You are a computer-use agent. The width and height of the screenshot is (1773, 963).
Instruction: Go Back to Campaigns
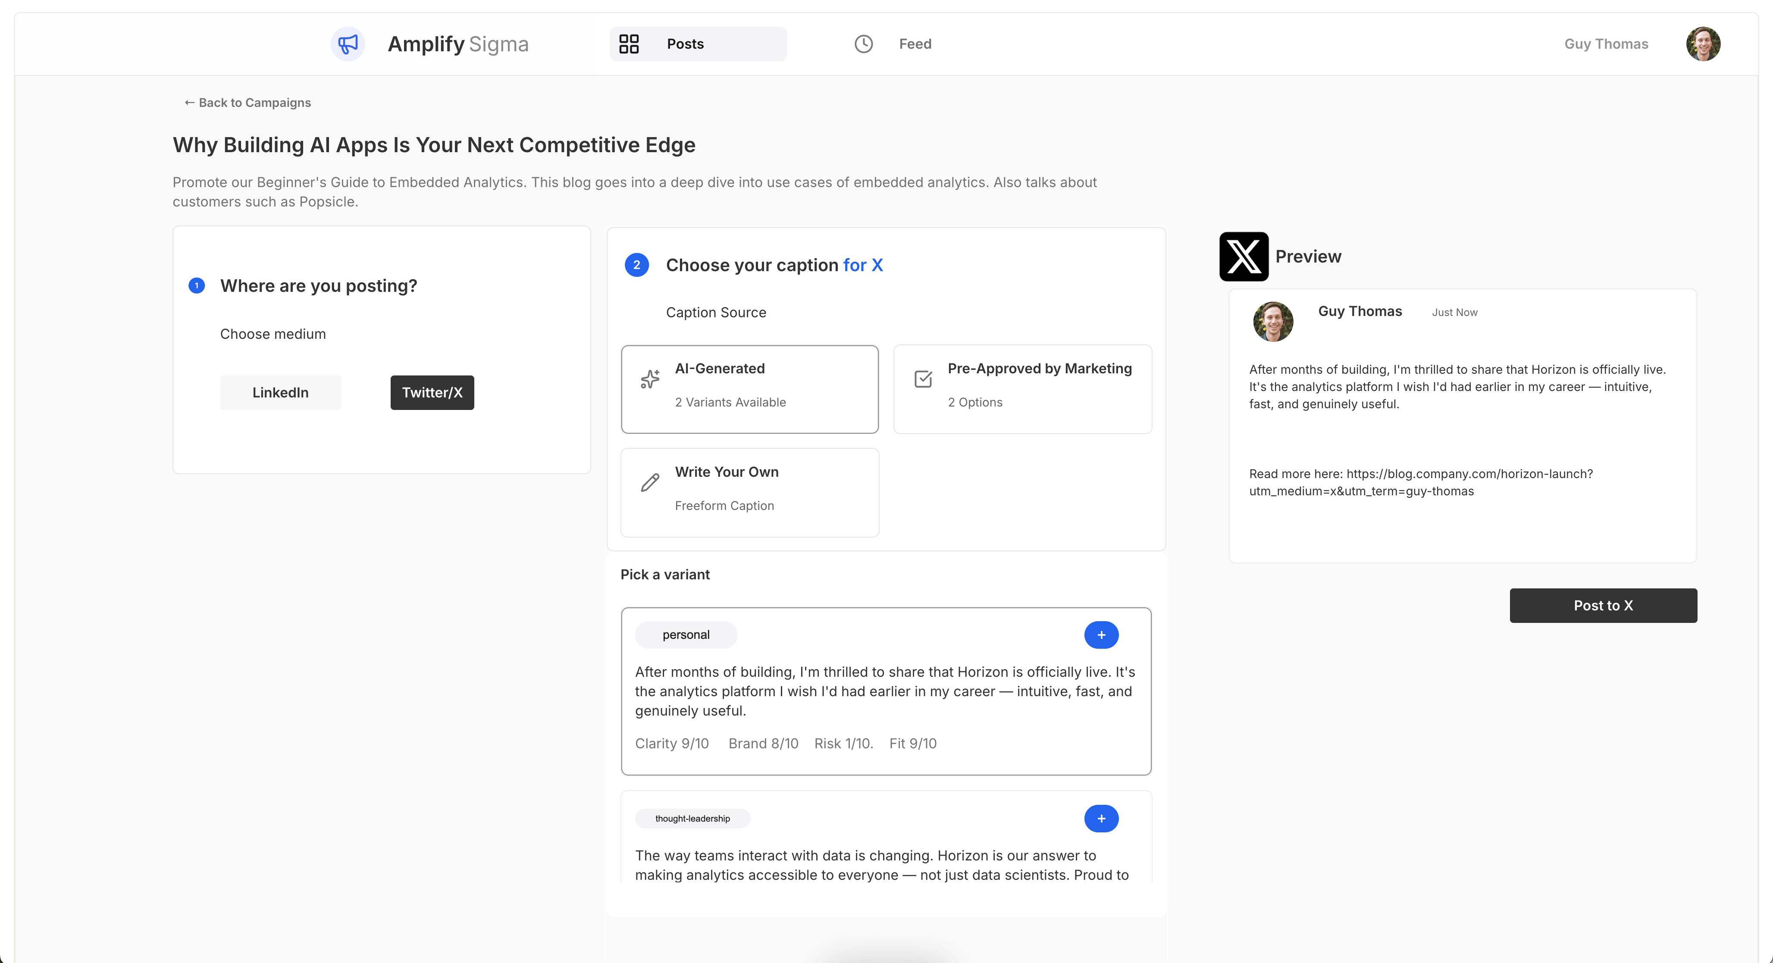(x=248, y=103)
